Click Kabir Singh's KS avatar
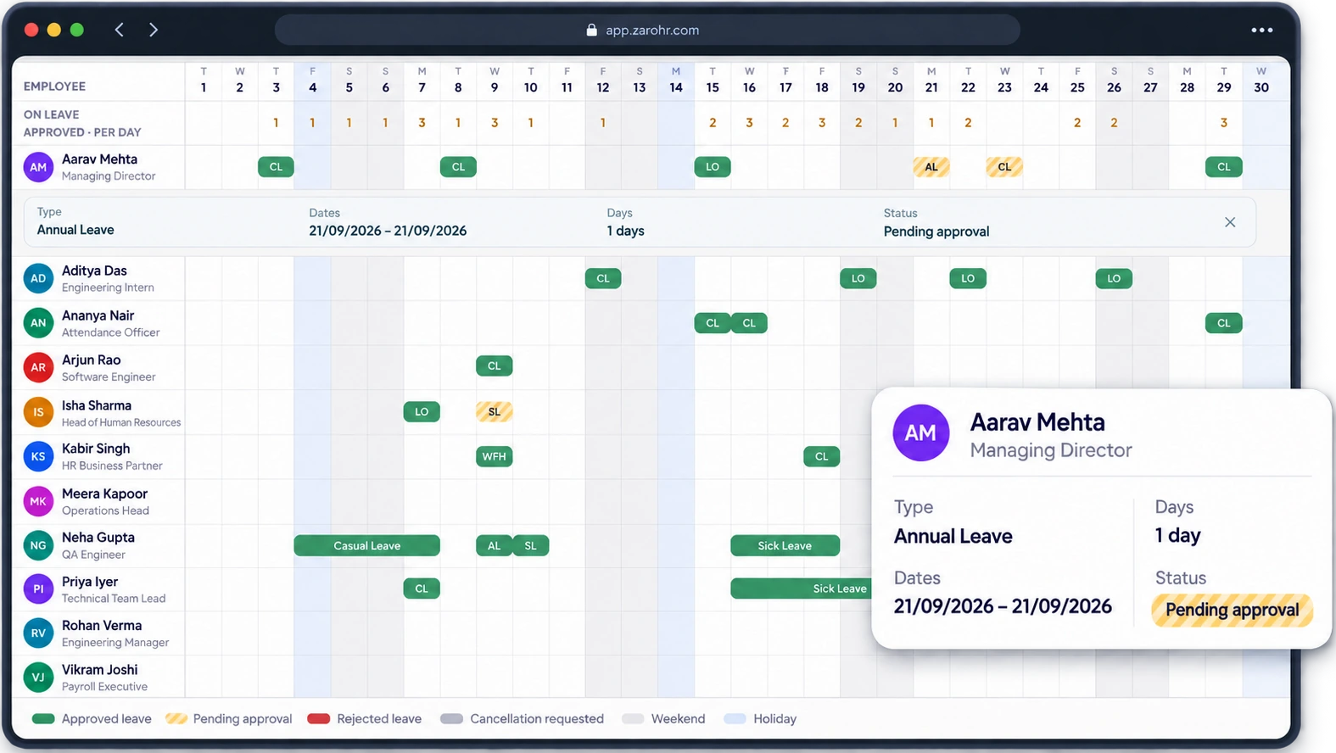Screen dimensions: 1336x753 tap(38, 456)
